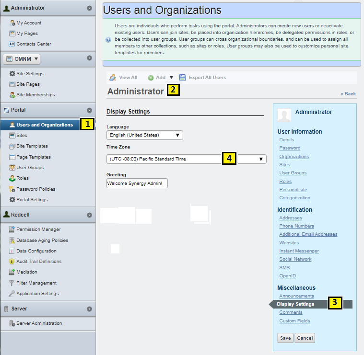Collapse the Portal sidebar section
Viewport: 364px width, 355px height.
(x=89, y=110)
